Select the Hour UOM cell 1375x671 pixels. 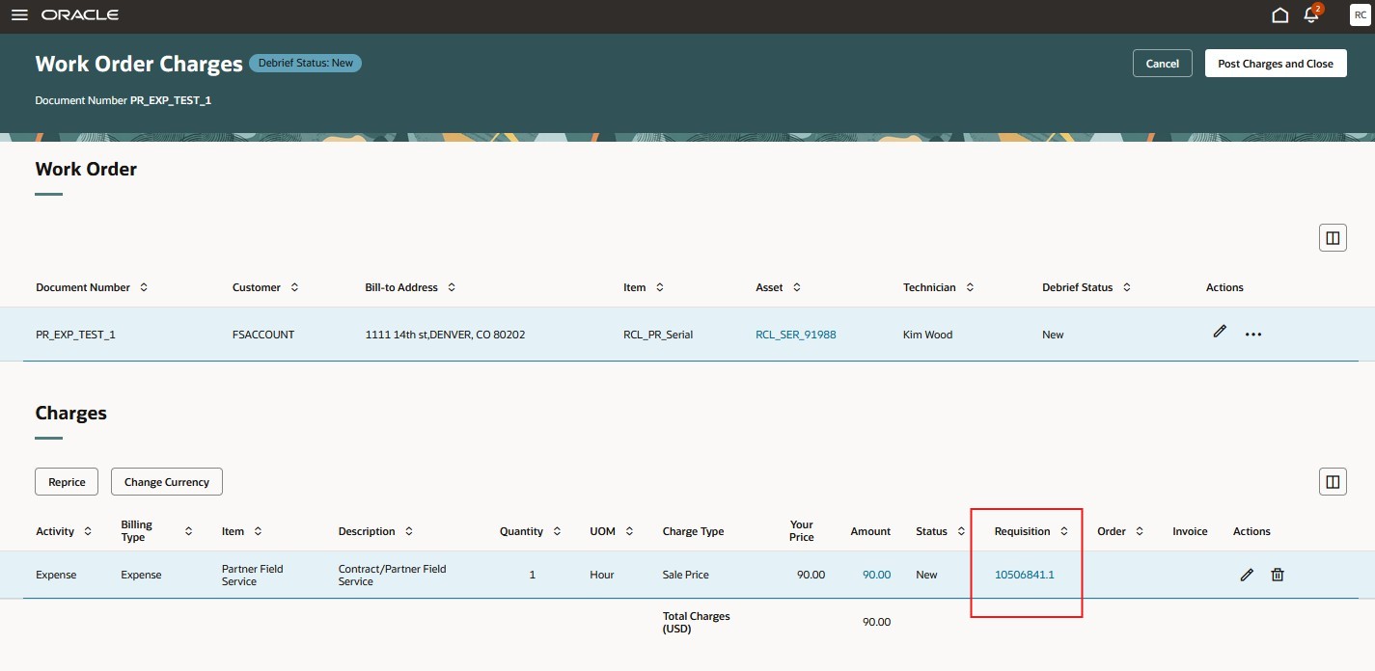(x=602, y=575)
